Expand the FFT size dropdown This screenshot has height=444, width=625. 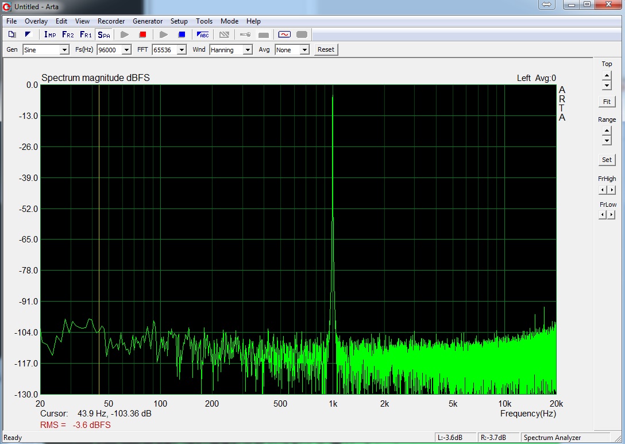[182, 50]
